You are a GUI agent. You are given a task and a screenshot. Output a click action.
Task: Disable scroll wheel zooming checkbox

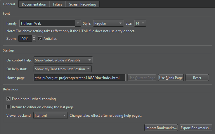(x=8, y=99)
